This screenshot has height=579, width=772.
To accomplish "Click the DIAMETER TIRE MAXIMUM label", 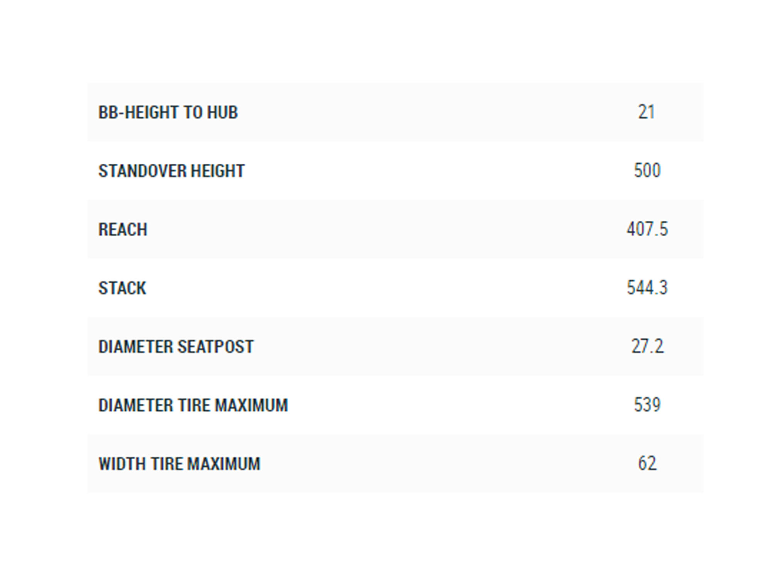I will [x=193, y=405].
